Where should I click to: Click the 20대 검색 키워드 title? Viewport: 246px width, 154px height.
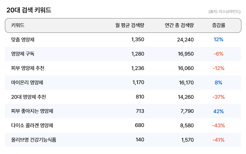[29, 10]
